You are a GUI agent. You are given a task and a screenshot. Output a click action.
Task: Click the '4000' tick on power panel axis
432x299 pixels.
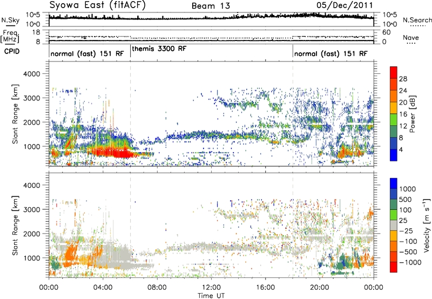point(31,74)
